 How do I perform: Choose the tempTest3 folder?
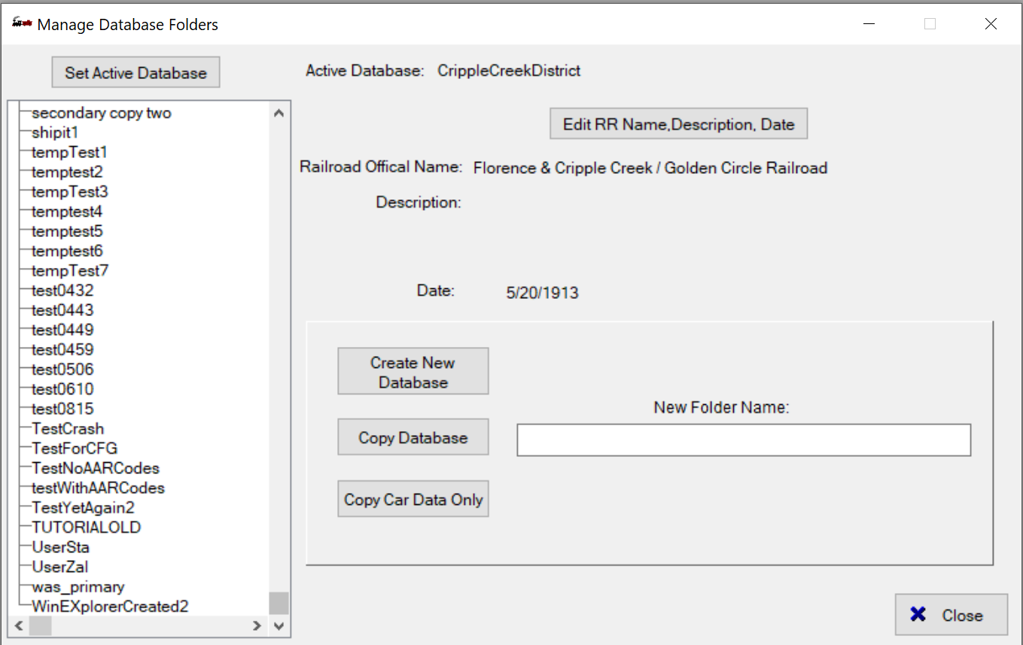click(69, 191)
